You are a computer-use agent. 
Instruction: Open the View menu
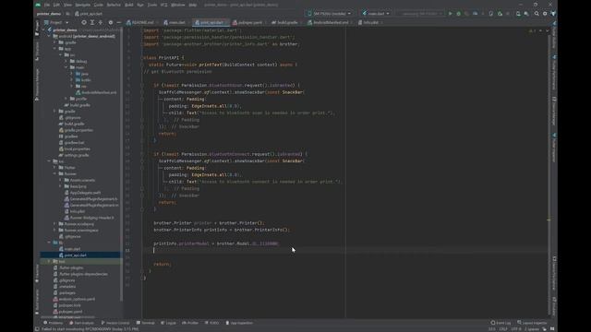coord(67,5)
